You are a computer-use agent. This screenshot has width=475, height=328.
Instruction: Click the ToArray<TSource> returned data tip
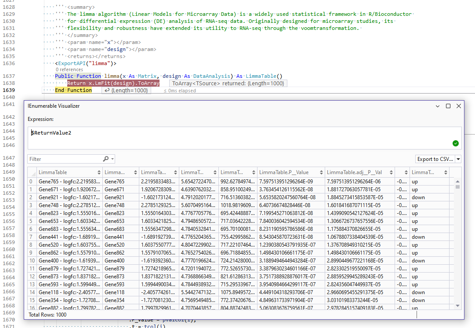pyautogui.click(x=228, y=83)
